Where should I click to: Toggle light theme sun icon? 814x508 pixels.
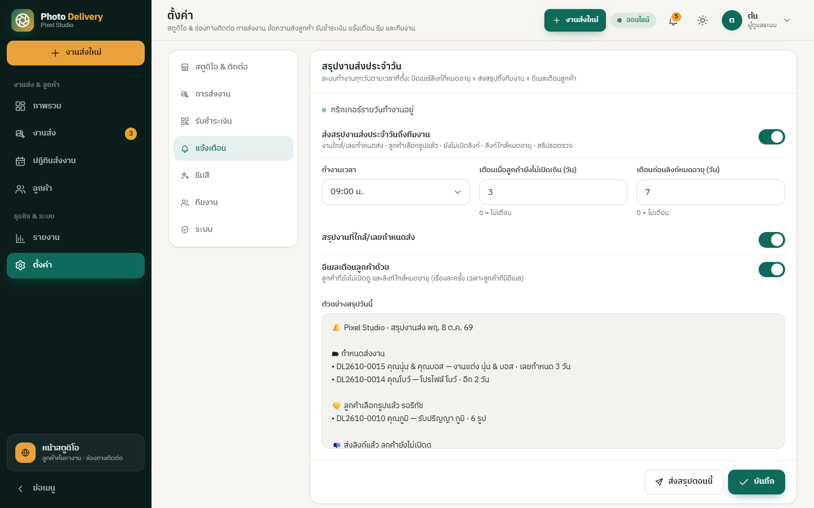703,20
